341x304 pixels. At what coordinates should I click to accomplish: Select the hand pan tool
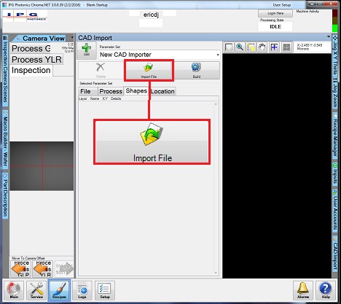click(x=262, y=47)
